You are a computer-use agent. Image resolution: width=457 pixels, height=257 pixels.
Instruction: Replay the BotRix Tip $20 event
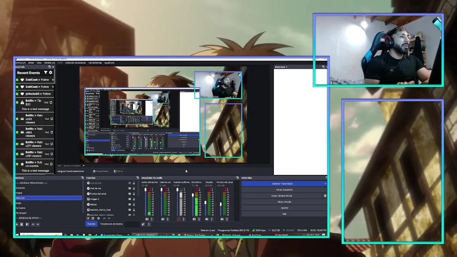coord(51,102)
